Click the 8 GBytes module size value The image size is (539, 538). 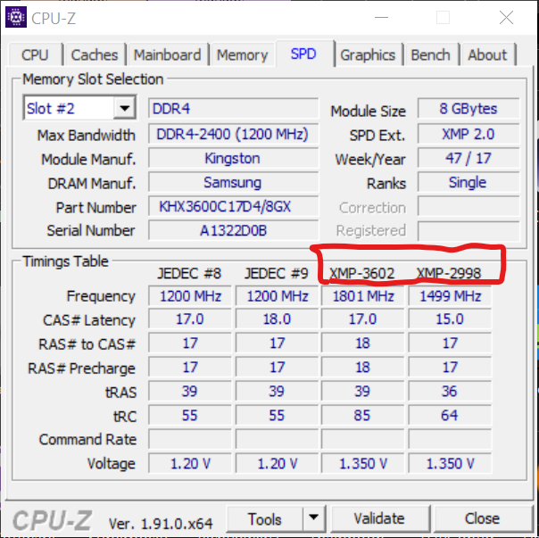(469, 109)
